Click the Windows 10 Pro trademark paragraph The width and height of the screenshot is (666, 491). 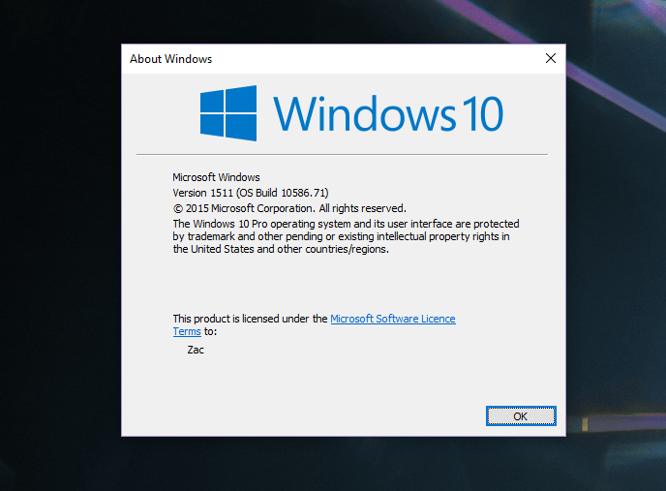346,236
